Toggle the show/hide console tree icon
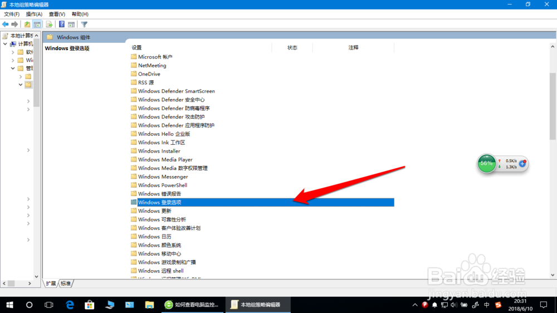 click(37, 24)
